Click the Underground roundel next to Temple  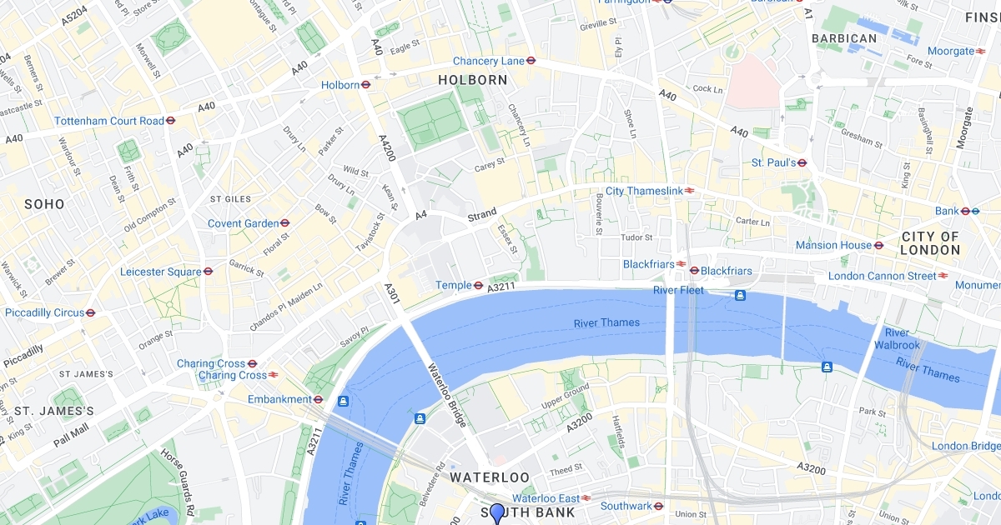click(478, 285)
